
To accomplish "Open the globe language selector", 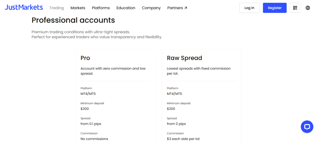I will [x=308, y=8].
